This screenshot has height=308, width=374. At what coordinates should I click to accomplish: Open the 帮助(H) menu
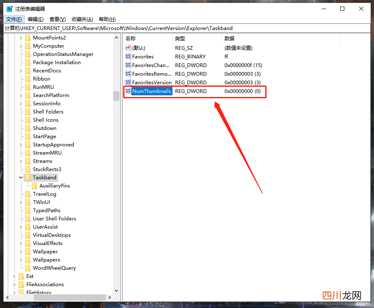pos(108,19)
